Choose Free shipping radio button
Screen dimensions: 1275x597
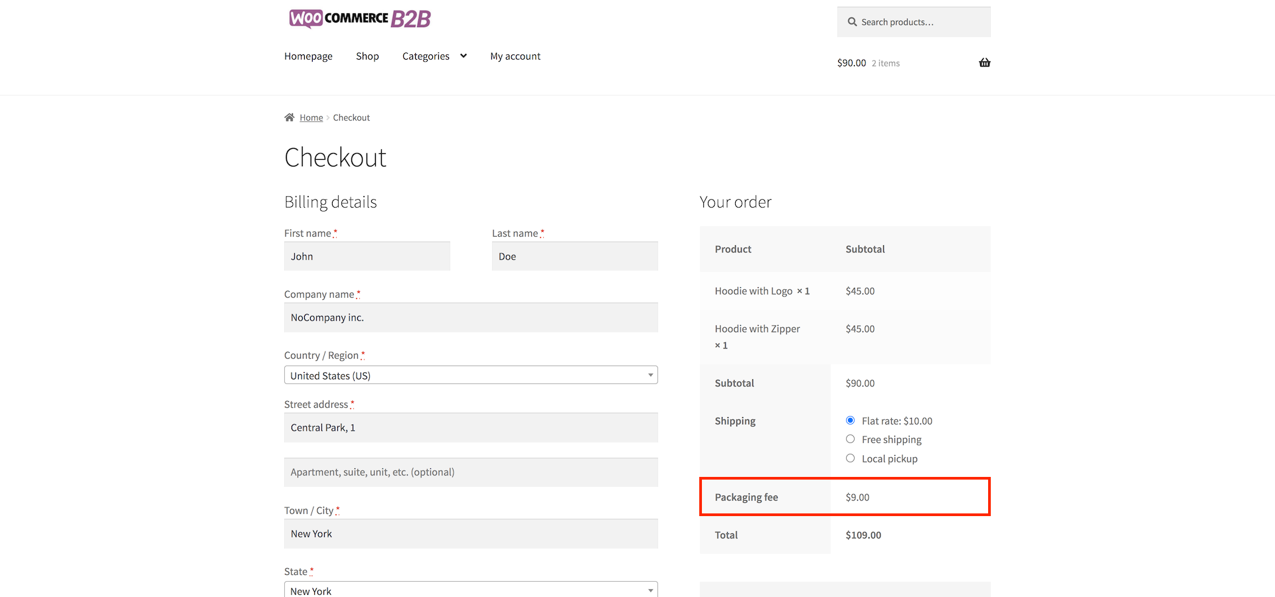point(850,439)
